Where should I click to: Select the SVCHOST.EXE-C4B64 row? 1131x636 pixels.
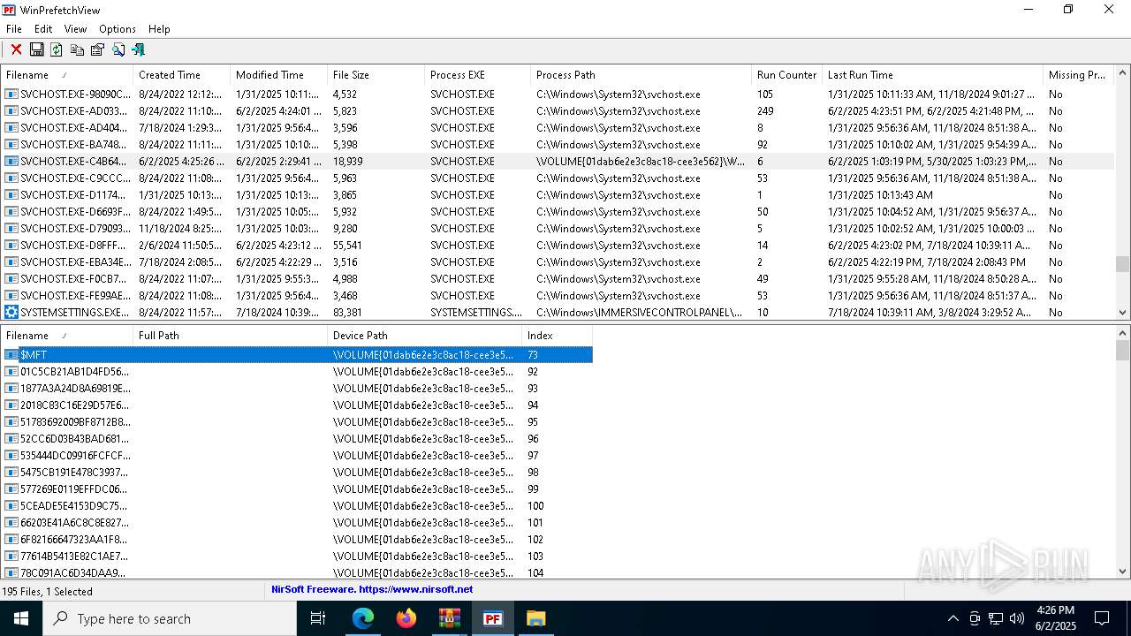[x=558, y=162]
